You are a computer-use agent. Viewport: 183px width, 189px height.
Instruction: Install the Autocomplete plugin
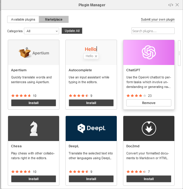[91, 103]
